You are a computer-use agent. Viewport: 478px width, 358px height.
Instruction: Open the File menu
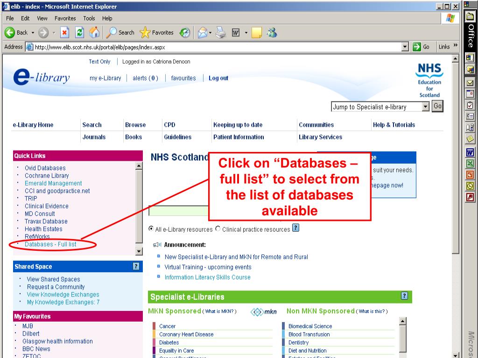(x=10, y=18)
